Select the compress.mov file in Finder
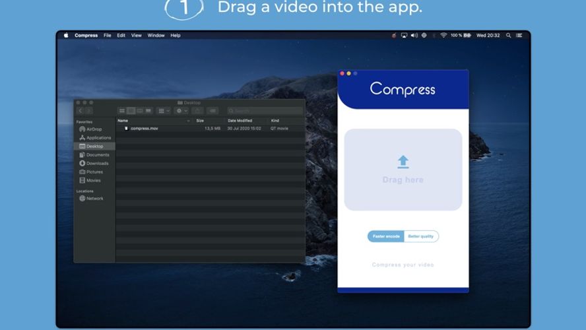The image size is (586, 330). click(145, 128)
